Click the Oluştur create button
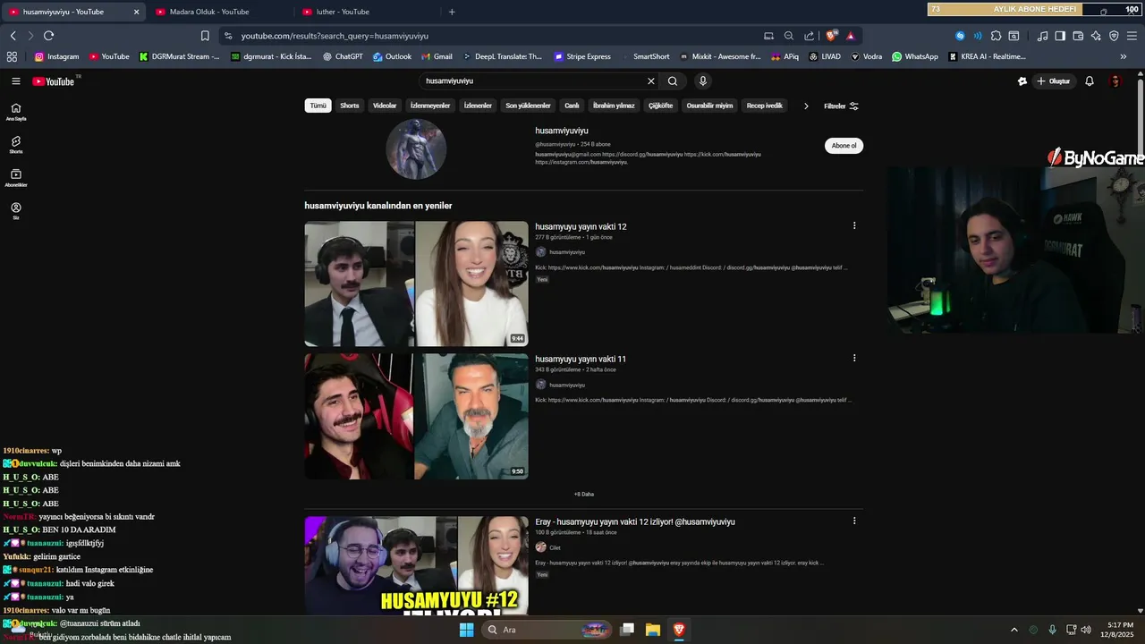The height and width of the screenshot is (644, 1145). click(1054, 81)
